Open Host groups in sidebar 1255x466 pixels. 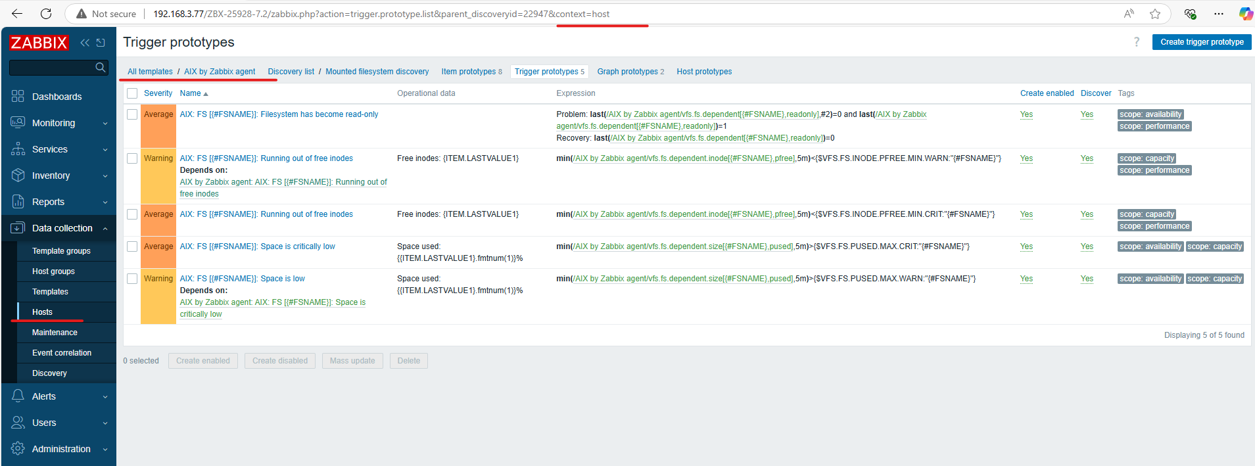pos(53,271)
